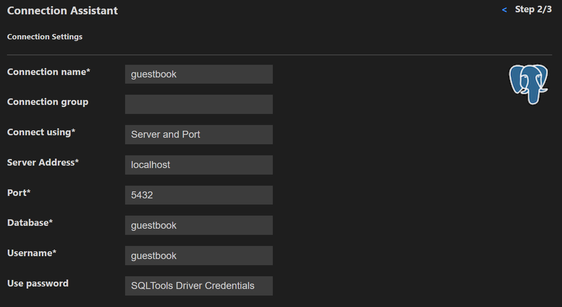Click the 'Port*' label text

19,193
